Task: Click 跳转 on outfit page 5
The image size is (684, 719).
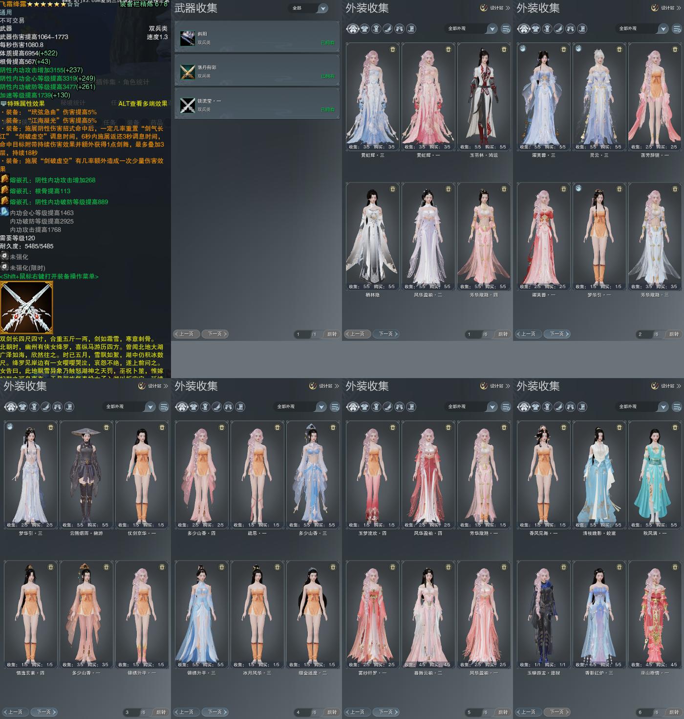Action: coord(503,712)
